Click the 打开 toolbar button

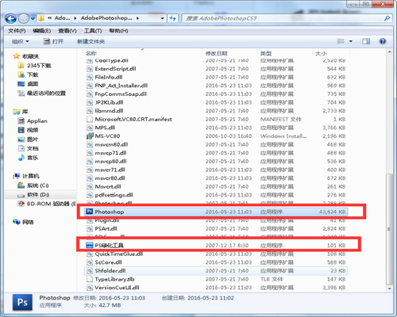point(53,41)
